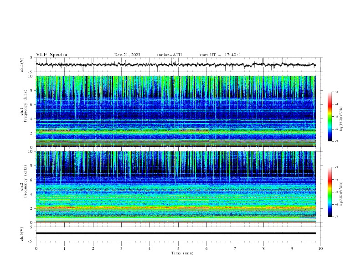
Task: Click ch.1 colorbar log(PSD) label
Action: tap(341, 119)
